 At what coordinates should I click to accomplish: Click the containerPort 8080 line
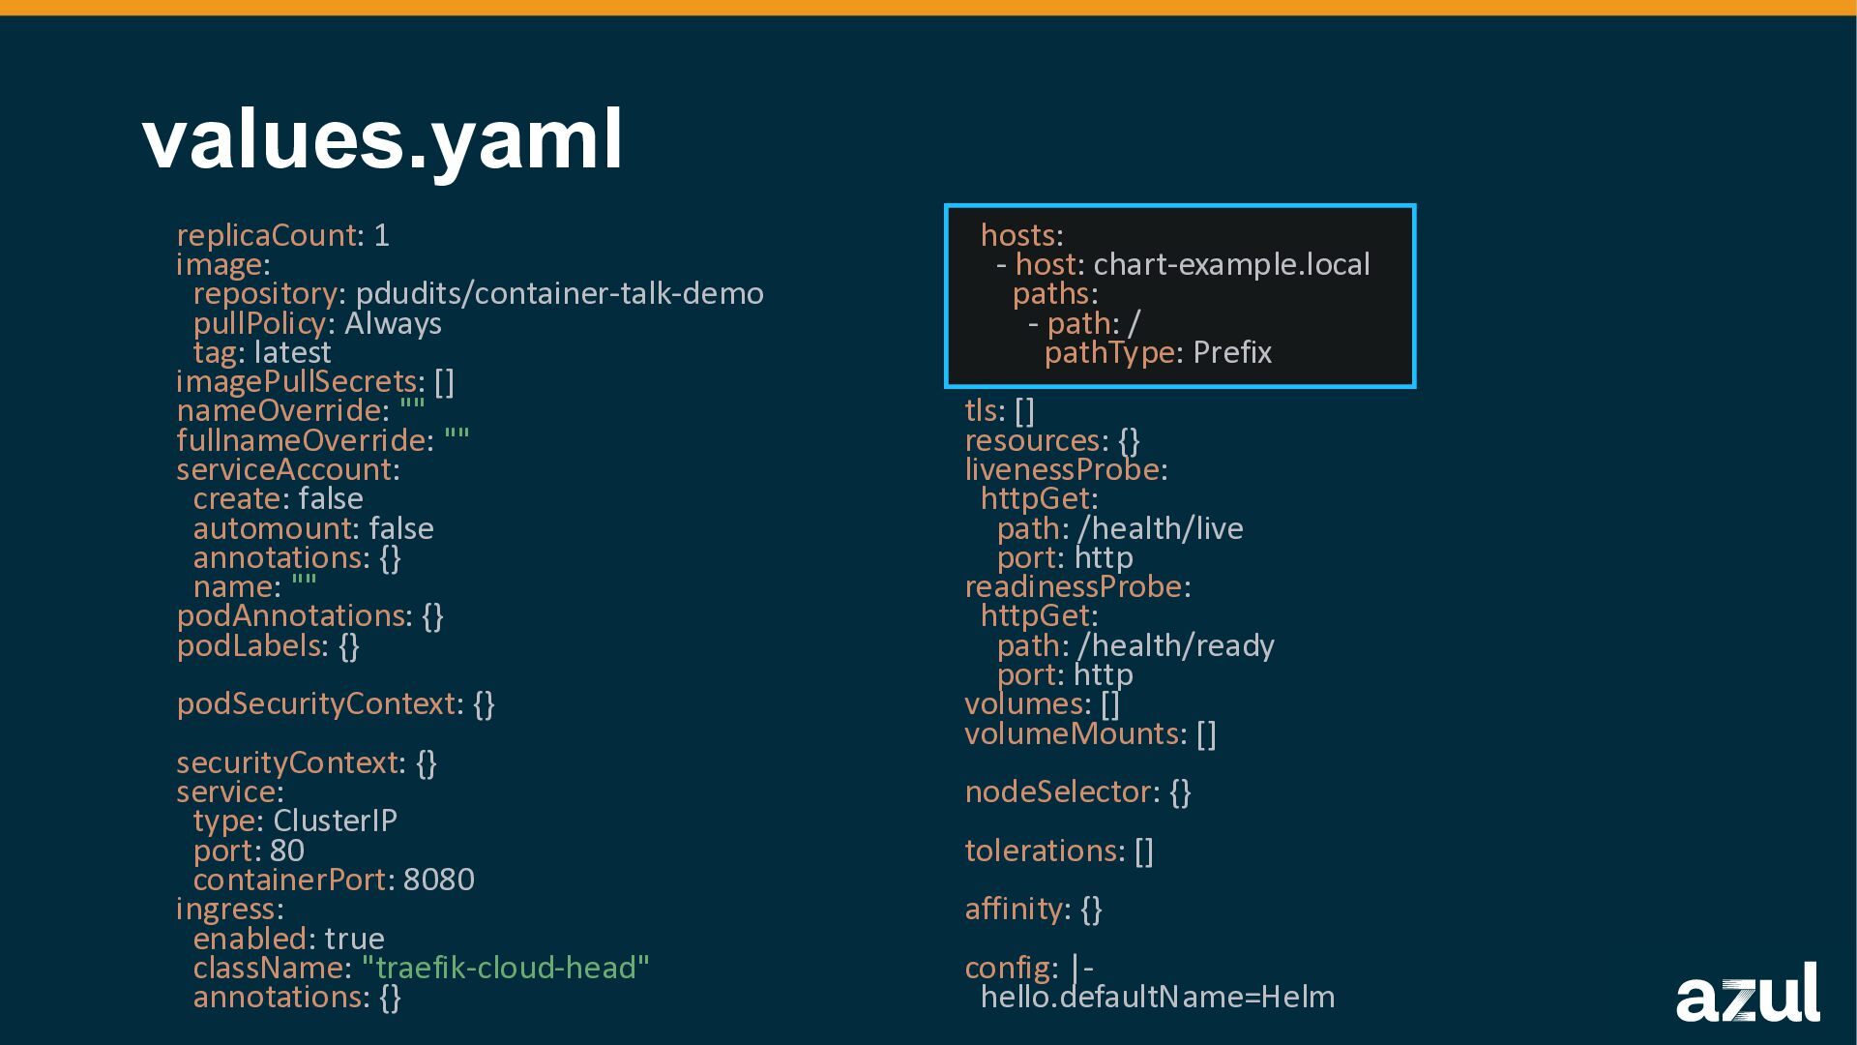pyautogui.click(x=334, y=880)
